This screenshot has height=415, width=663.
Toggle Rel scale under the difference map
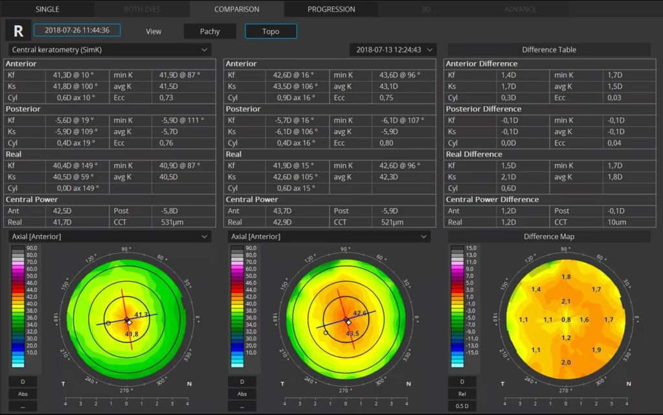coord(462,394)
